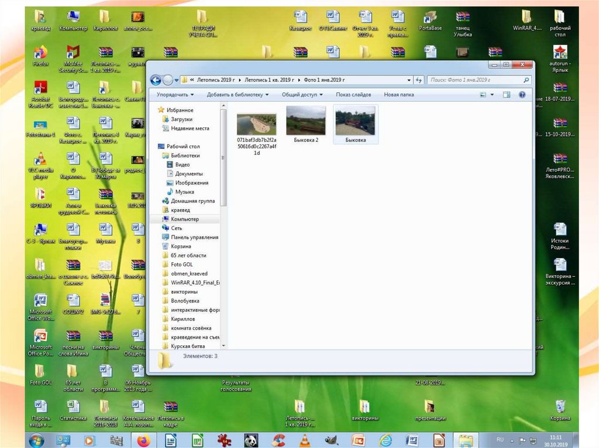Click the Новая папка button
Screen dimensions: 599x448
pyautogui.click(x=399, y=95)
